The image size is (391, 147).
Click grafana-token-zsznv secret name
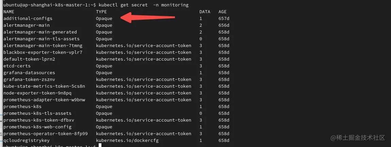29,80
